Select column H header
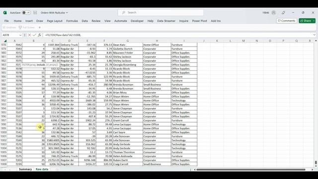Image resolution: width=318 pixels, height=179 pixels. (x=157, y=41)
